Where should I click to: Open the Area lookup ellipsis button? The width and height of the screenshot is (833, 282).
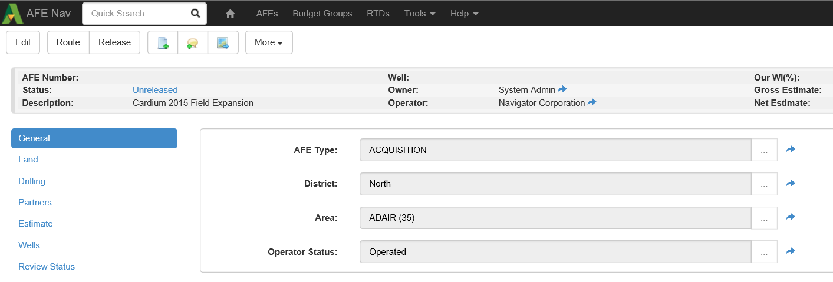tap(764, 218)
